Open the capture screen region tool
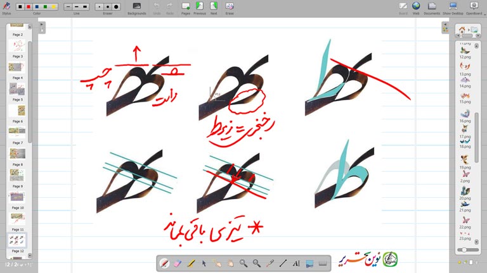This screenshot has height=273, width=487. coord(309,263)
